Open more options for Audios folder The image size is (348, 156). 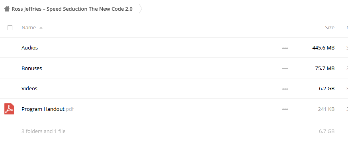(285, 48)
